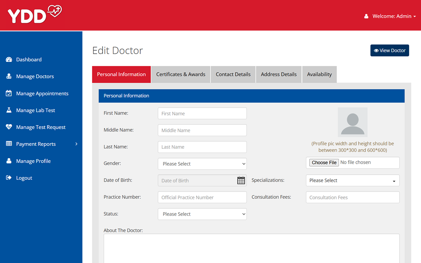Click the Manage Doctors person icon
Image resolution: width=421 pixels, height=263 pixels.
(x=9, y=76)
